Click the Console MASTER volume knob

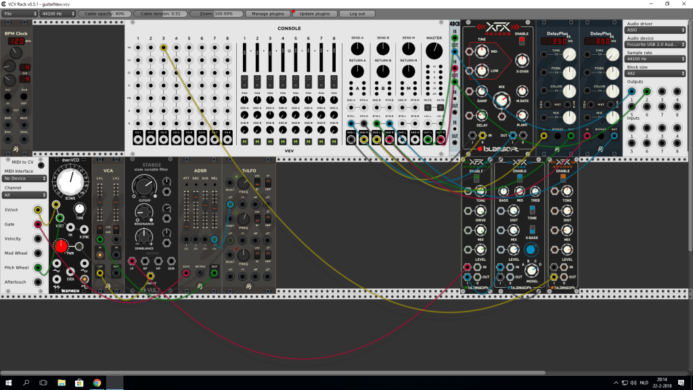coord(434,51)
